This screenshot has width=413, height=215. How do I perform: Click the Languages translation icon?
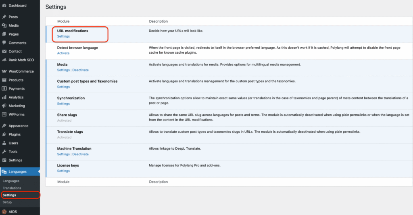point(4,171)
